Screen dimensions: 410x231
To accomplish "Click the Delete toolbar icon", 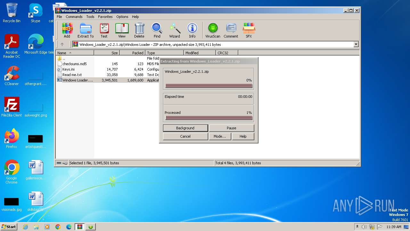I will [139, 30].
